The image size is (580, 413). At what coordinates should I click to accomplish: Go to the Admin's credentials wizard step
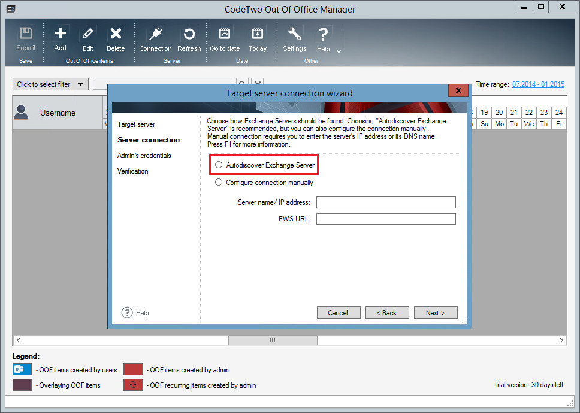(144, 156)
